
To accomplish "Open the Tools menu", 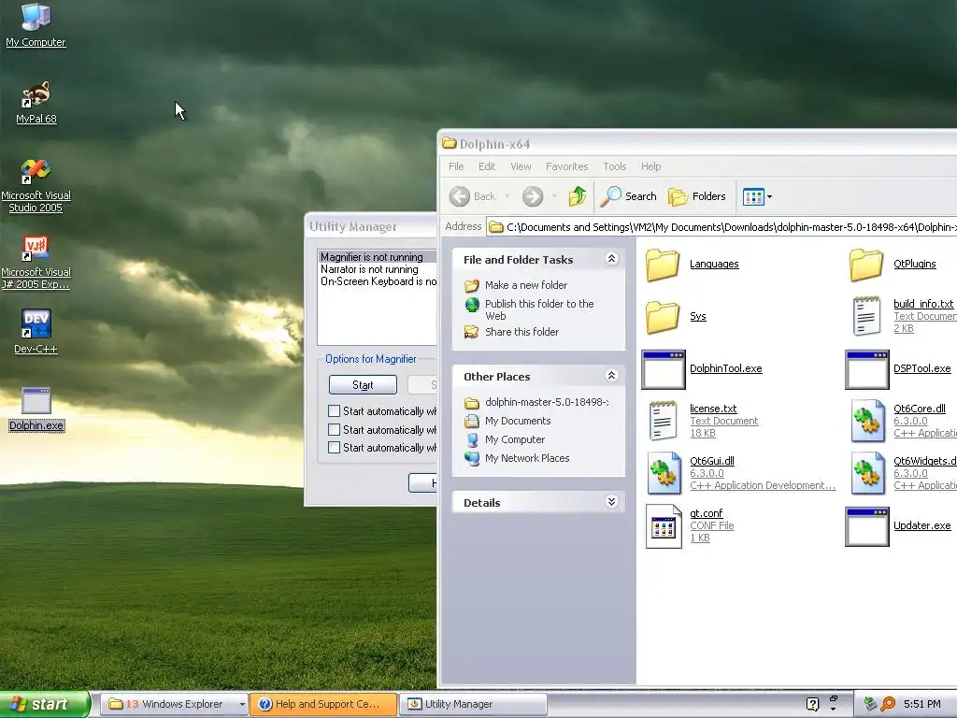I will pyautogui.click(x=615, y=166).
